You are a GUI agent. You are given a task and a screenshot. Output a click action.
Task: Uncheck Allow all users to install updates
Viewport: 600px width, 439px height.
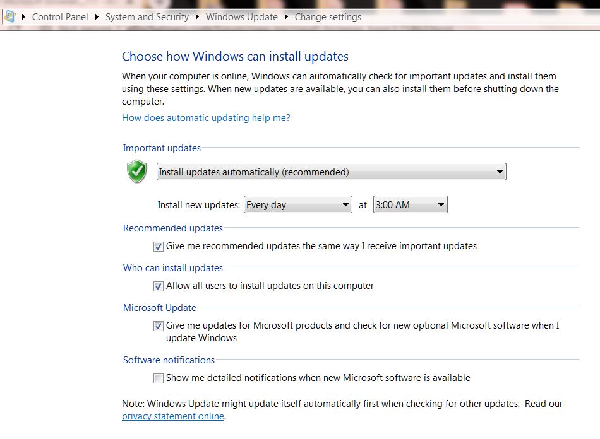point(159,286)
